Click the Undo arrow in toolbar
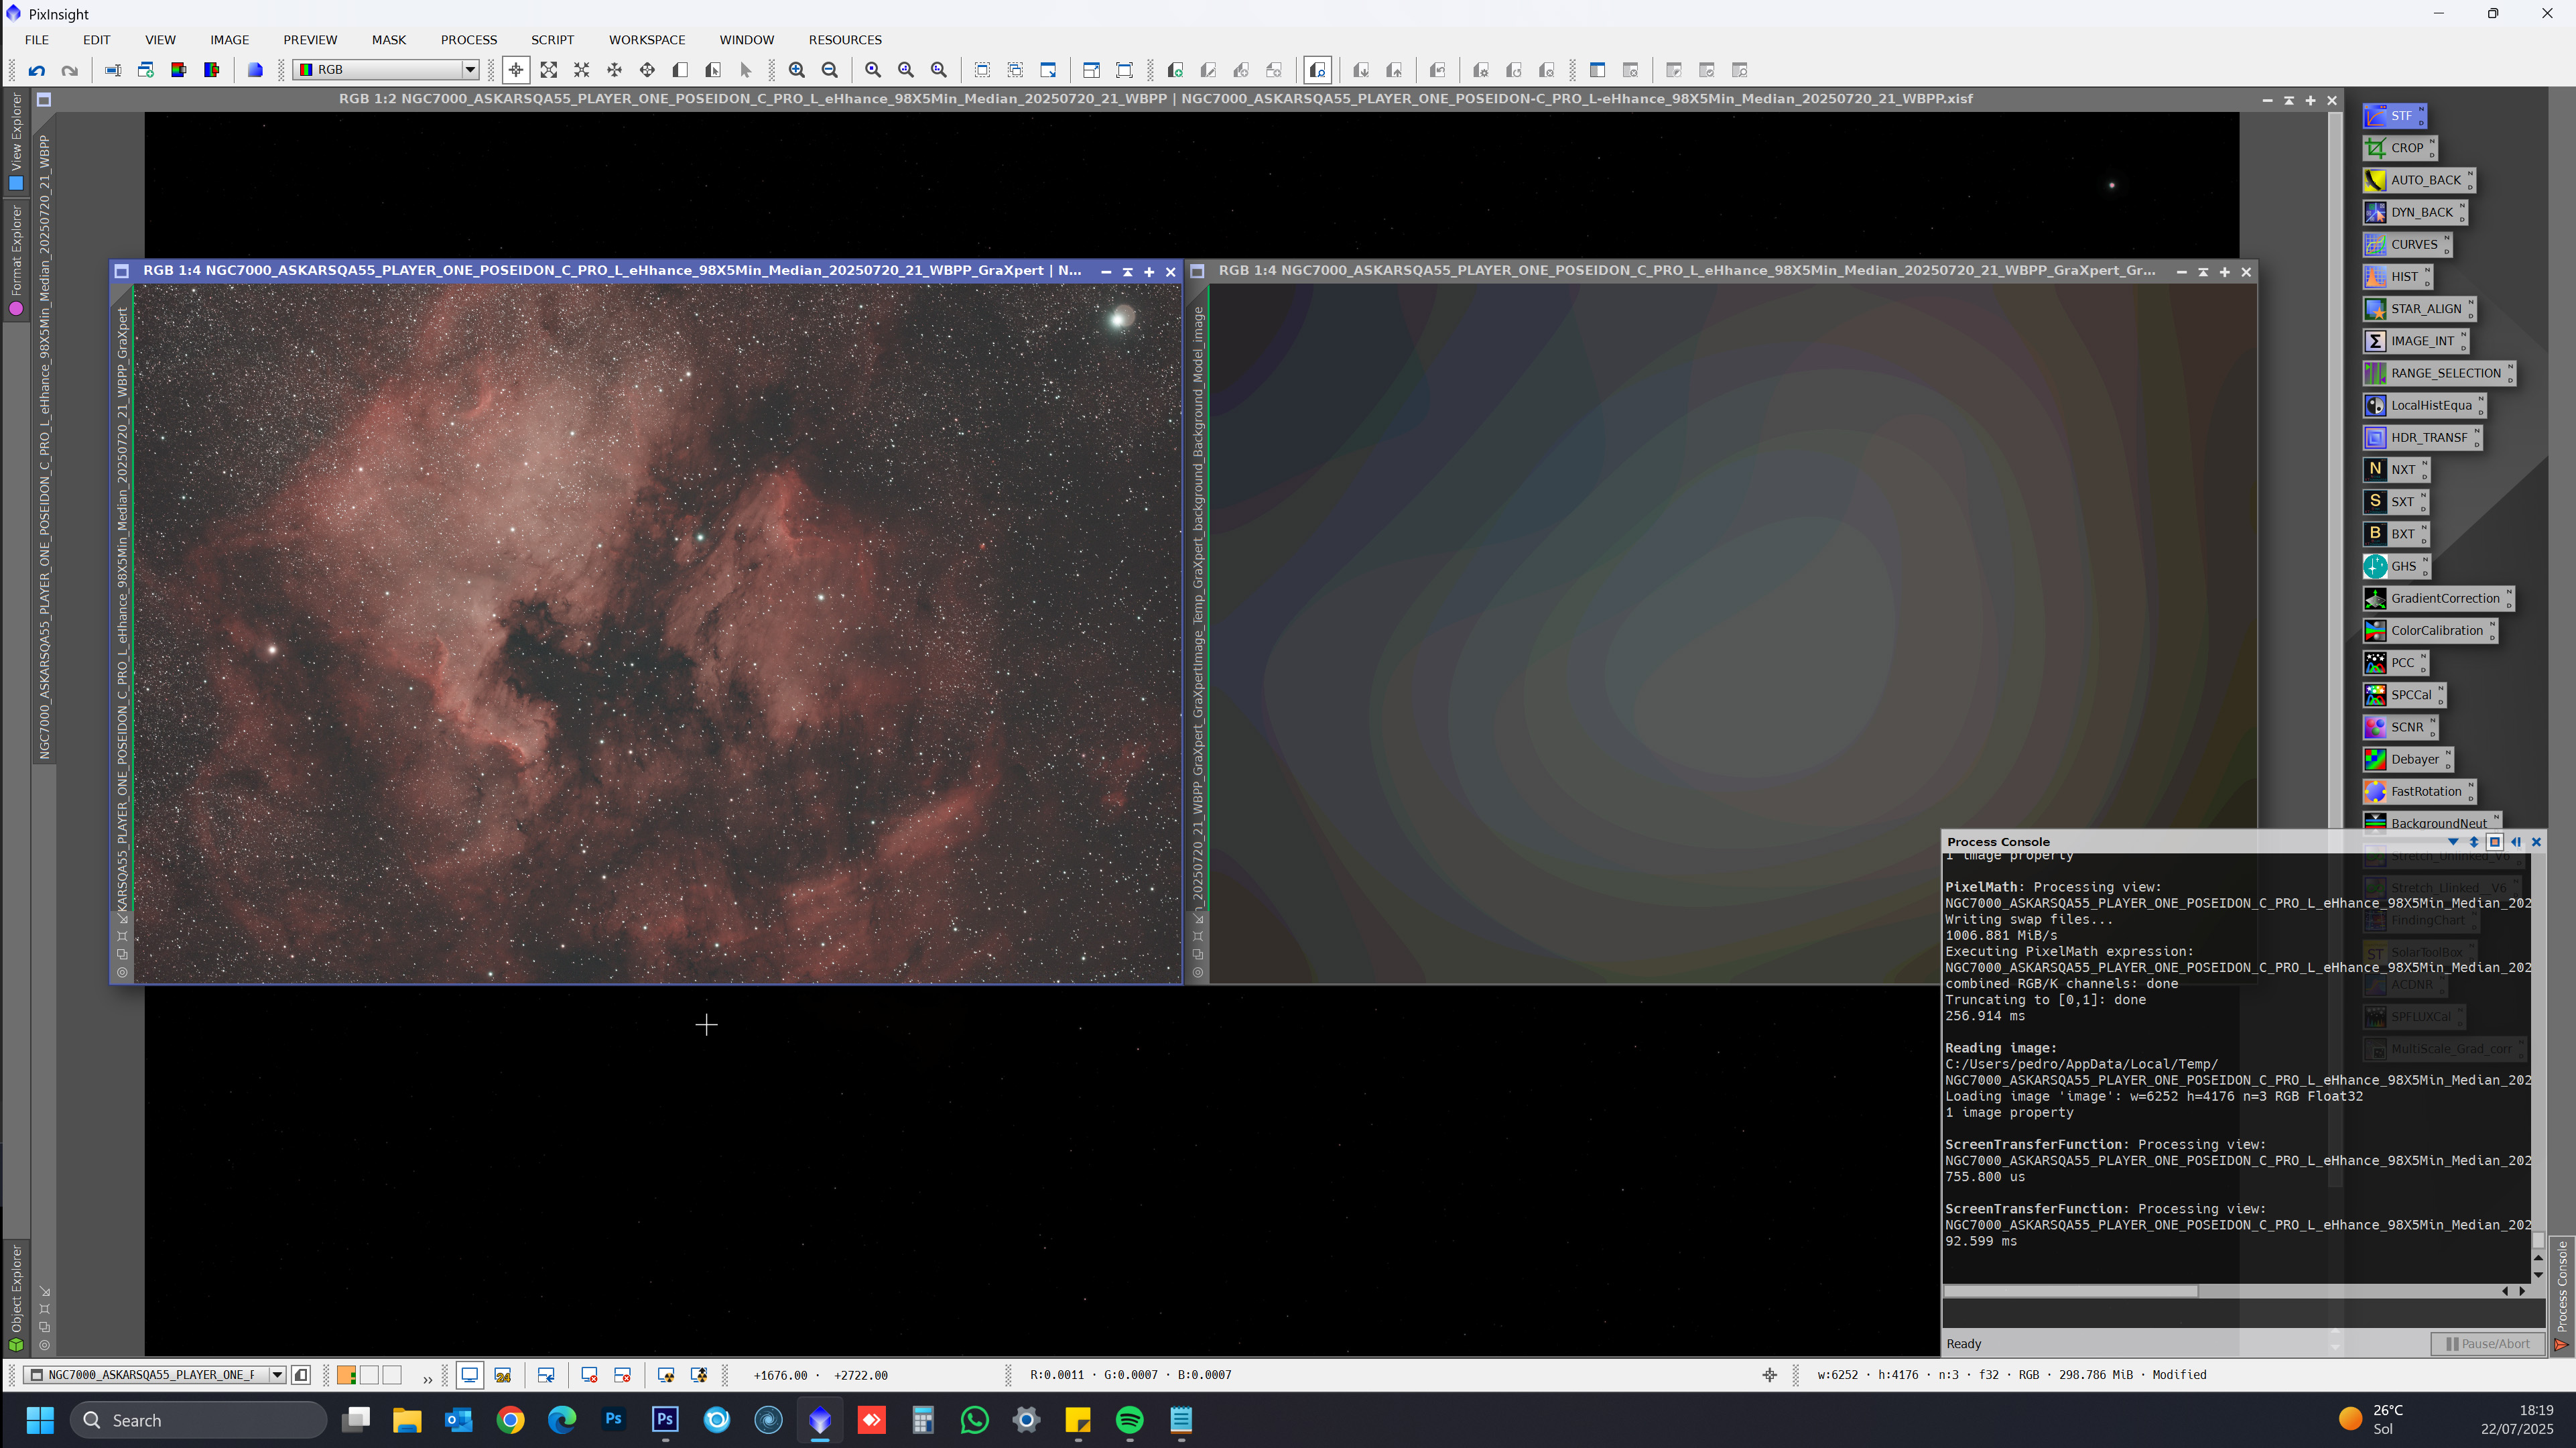This screenshot has width=2576, height=1448. click(x=37, y=70)
